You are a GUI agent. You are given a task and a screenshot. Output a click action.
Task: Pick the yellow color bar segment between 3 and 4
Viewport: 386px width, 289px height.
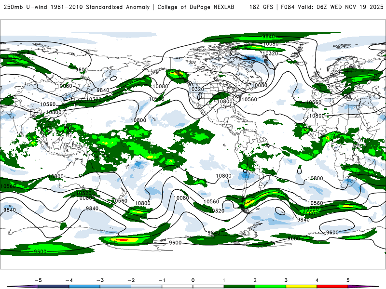[x=301, y=287]
